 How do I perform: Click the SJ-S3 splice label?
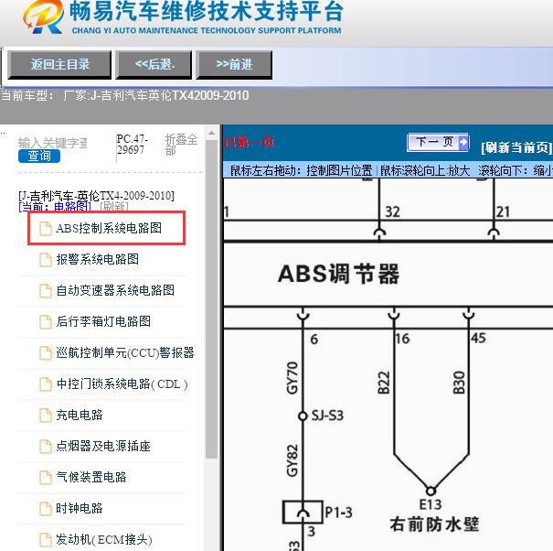[327, 416]
